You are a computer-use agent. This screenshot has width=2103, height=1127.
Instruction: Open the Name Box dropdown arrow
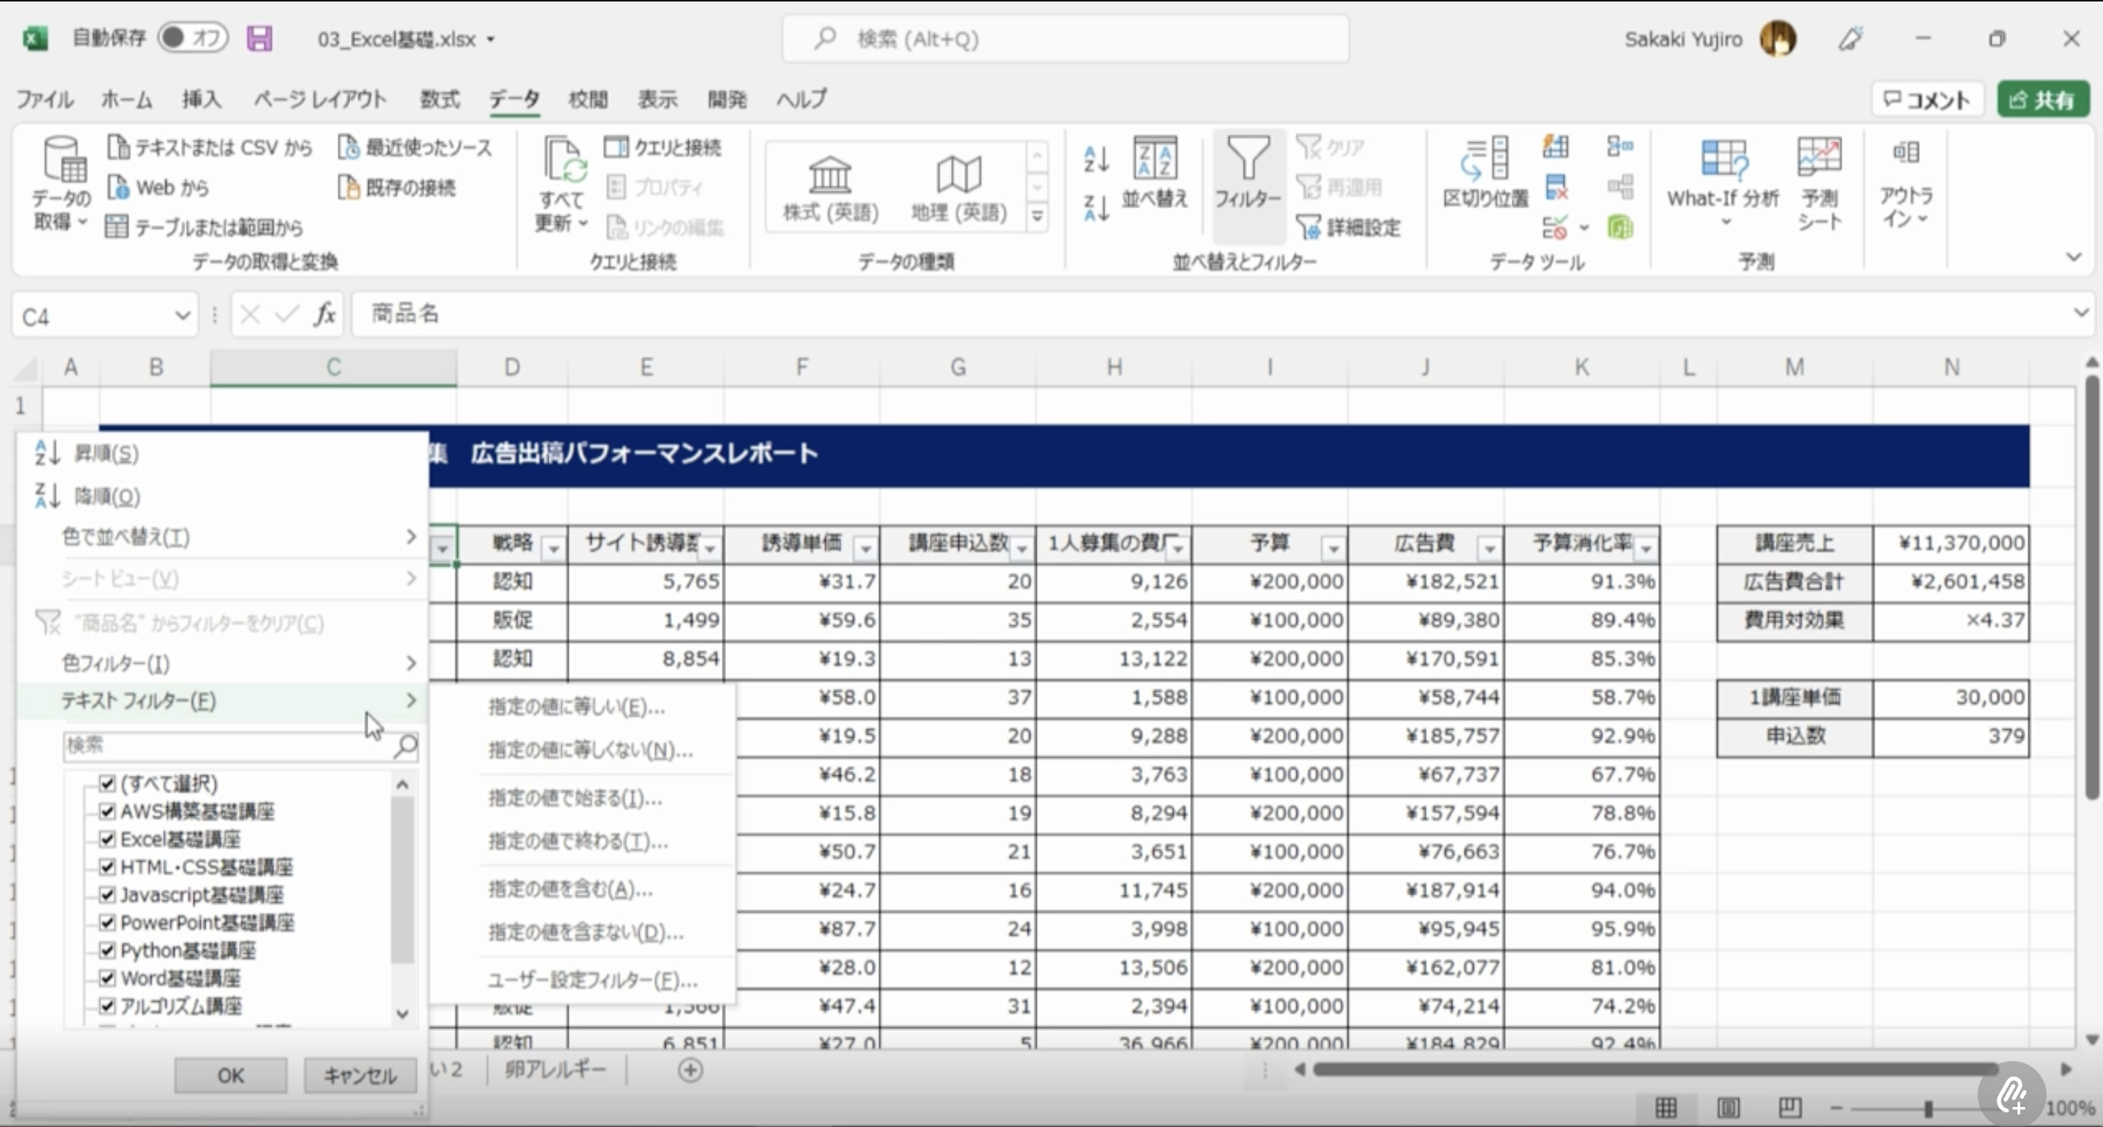coord(182,316)
